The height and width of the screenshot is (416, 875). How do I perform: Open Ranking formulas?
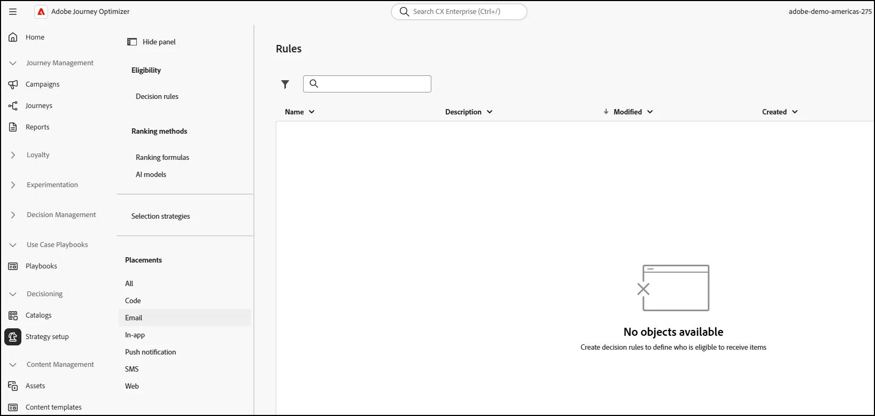162,157
